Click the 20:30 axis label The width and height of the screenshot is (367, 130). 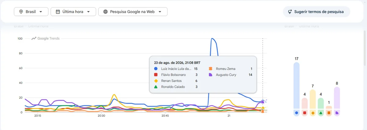coord(102,116)
